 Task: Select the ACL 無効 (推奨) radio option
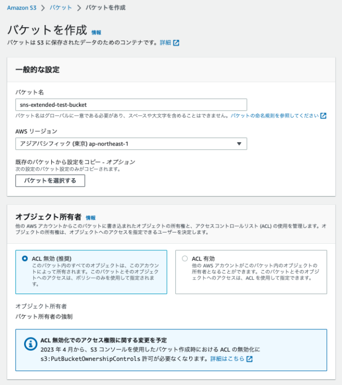[25, 259]
